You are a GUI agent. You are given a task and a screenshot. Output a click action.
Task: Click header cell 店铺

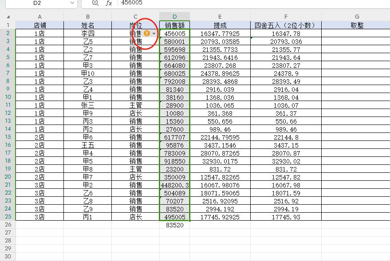(x=39, y=25)
